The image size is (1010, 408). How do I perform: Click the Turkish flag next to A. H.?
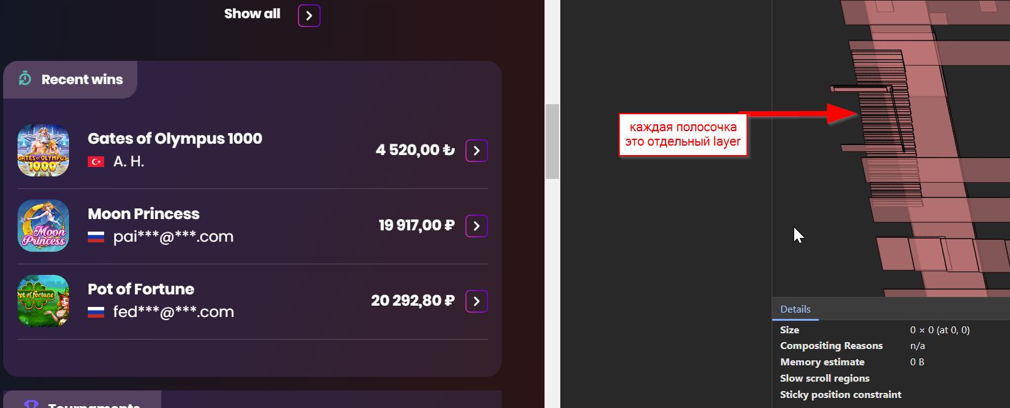coord(95,161)
